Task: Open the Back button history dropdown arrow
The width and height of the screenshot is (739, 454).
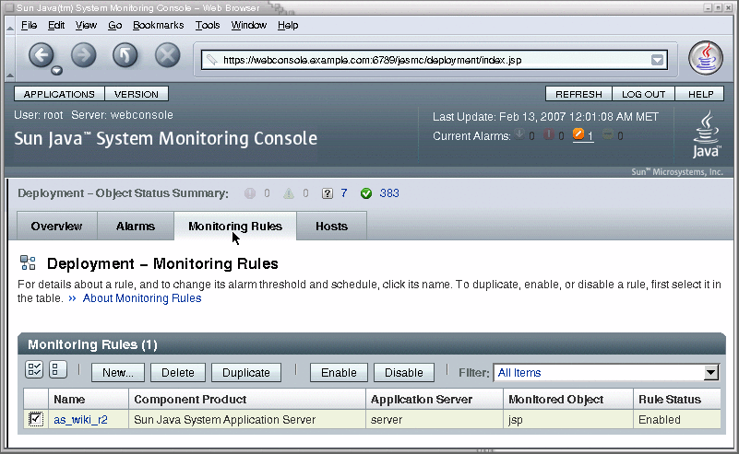Action: pyautogui.click(x=56, y=71)
